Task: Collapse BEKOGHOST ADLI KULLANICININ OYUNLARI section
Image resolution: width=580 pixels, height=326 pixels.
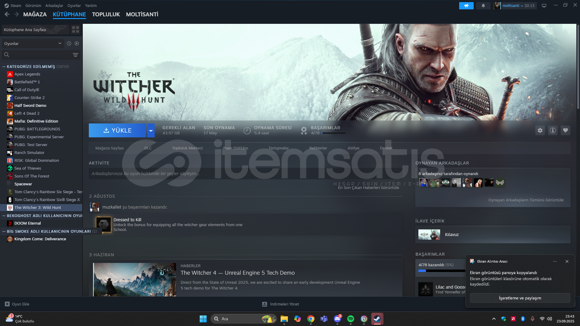Action: click(x=4, y=216)
